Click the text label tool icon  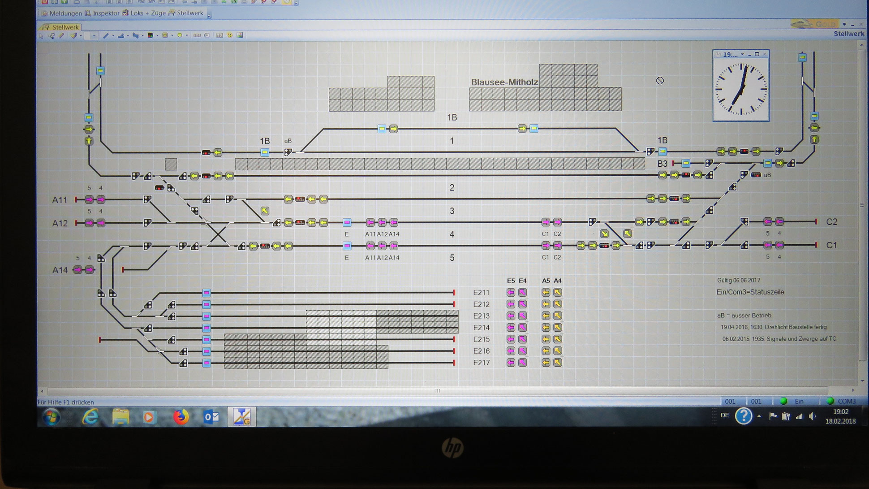click(x=219, y=35)
